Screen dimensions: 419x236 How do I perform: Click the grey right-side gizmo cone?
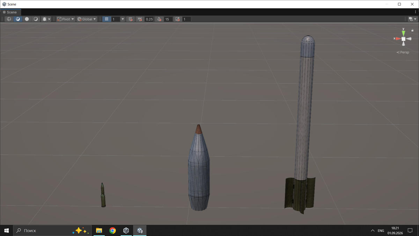pos(409,39)
